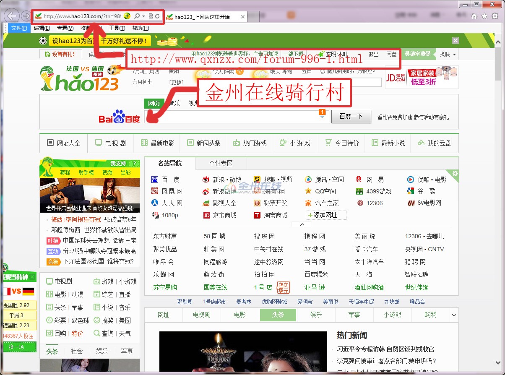Click the 百度一下 search button
Screen dimensions: 505x375
pos(351,117)
